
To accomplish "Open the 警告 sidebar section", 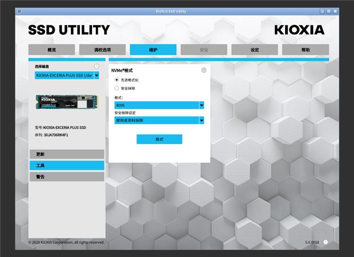I will point(67,177).
